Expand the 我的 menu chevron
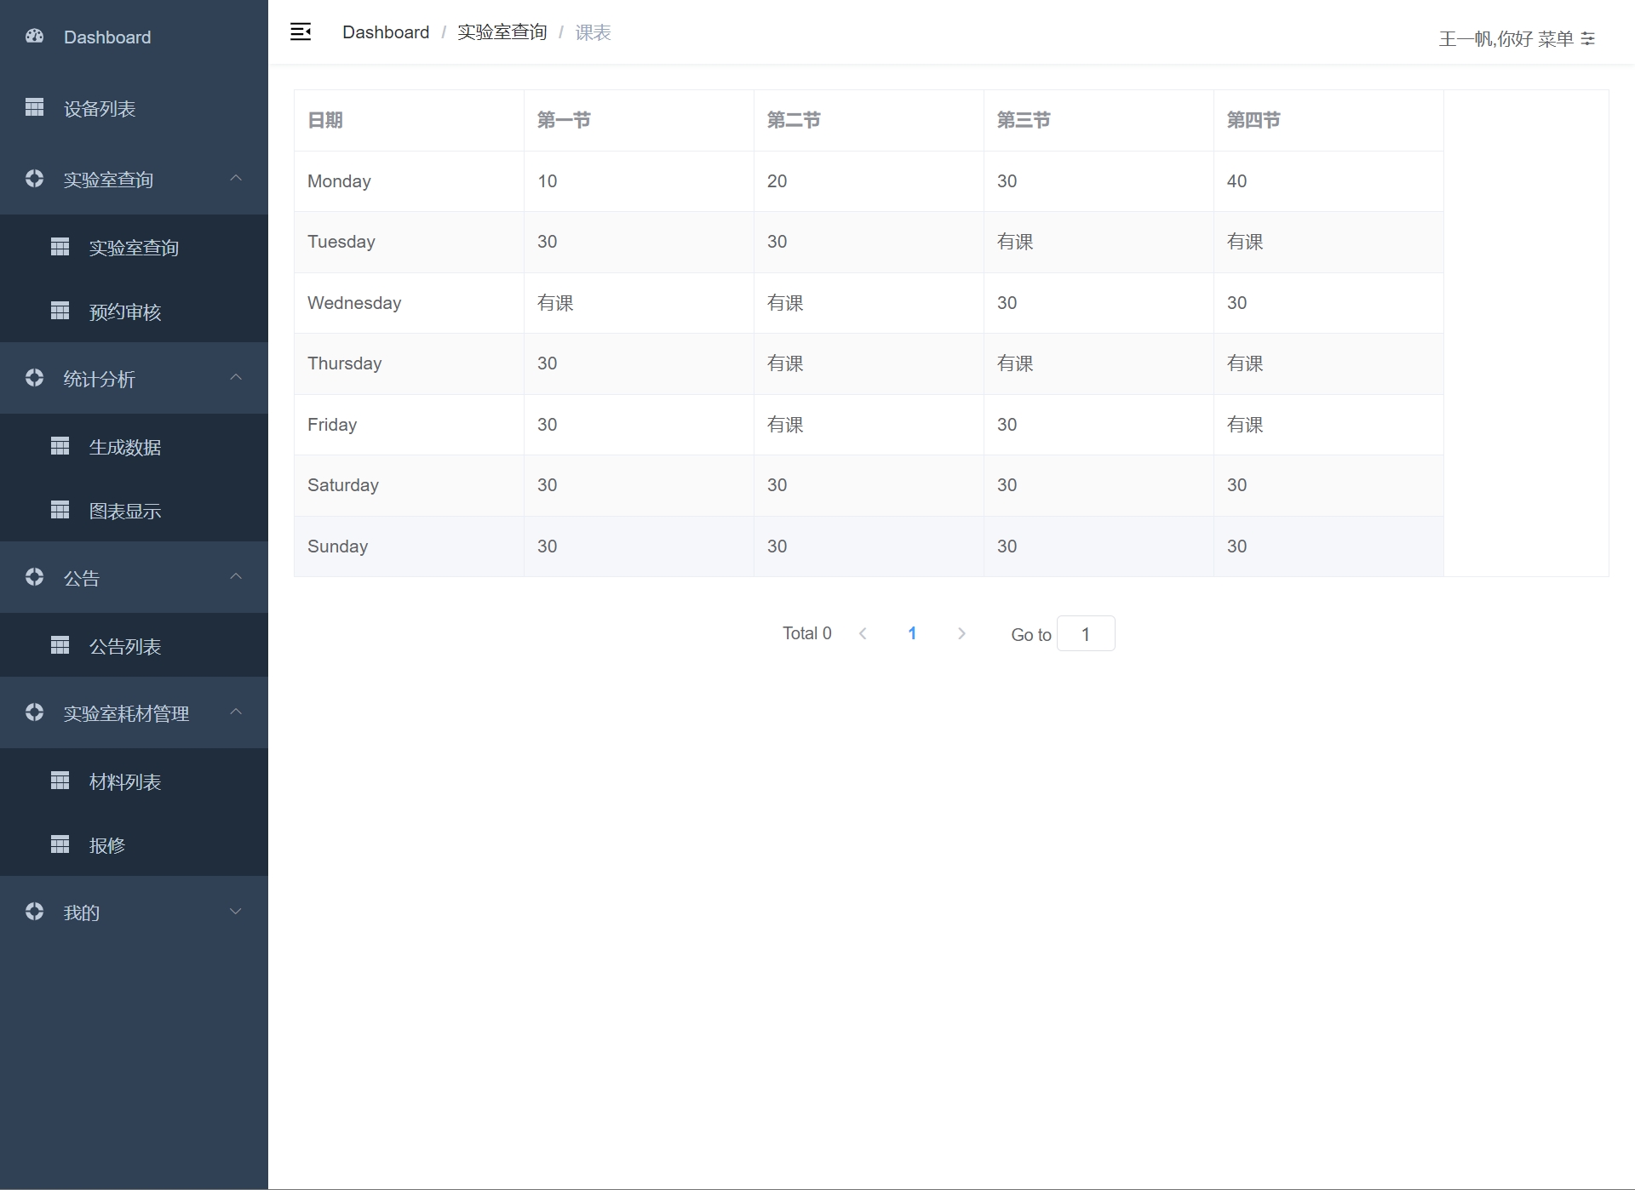The height and width of the screenshot is (1190, 1635). tap(236, 912)
